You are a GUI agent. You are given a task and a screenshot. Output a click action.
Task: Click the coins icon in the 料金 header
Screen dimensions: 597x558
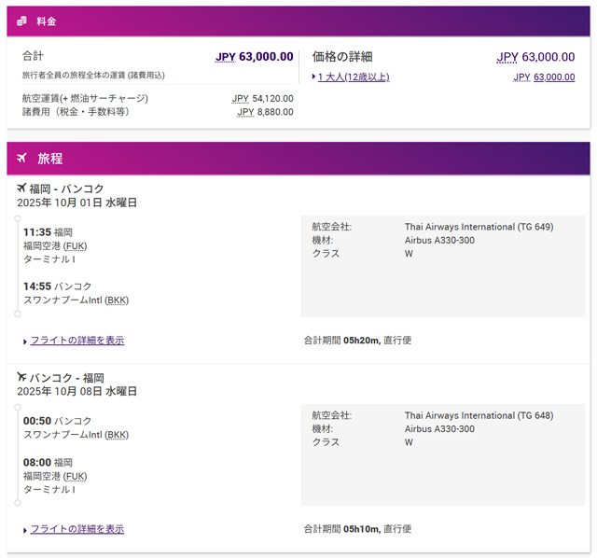21,21
